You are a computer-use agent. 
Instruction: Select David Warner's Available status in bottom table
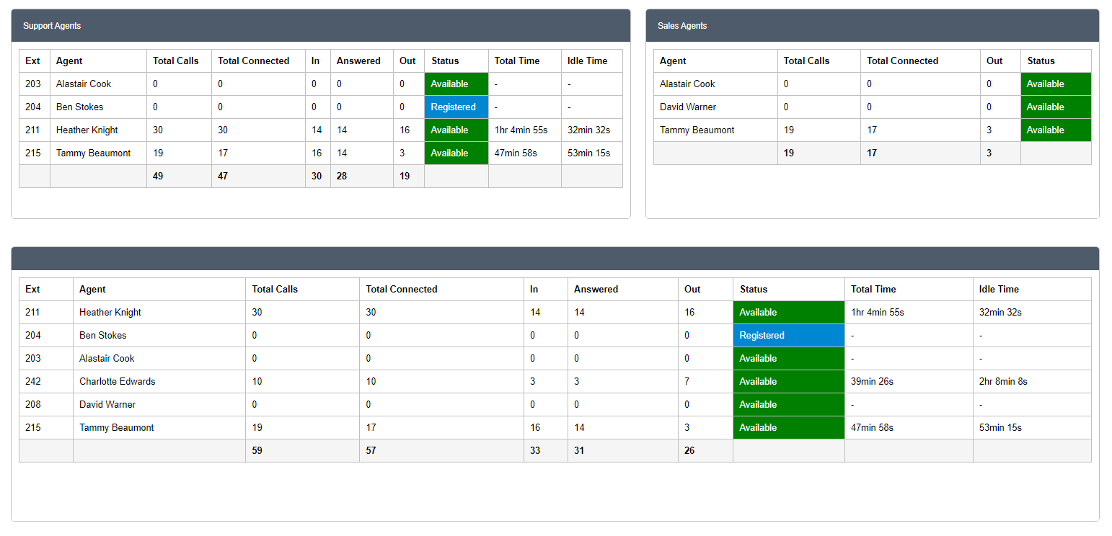(789, 405)
